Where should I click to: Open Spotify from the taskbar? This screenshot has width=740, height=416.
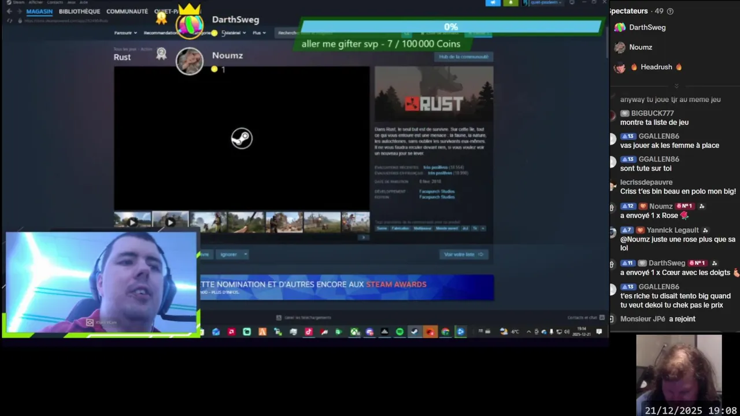[x=399, y=332]
